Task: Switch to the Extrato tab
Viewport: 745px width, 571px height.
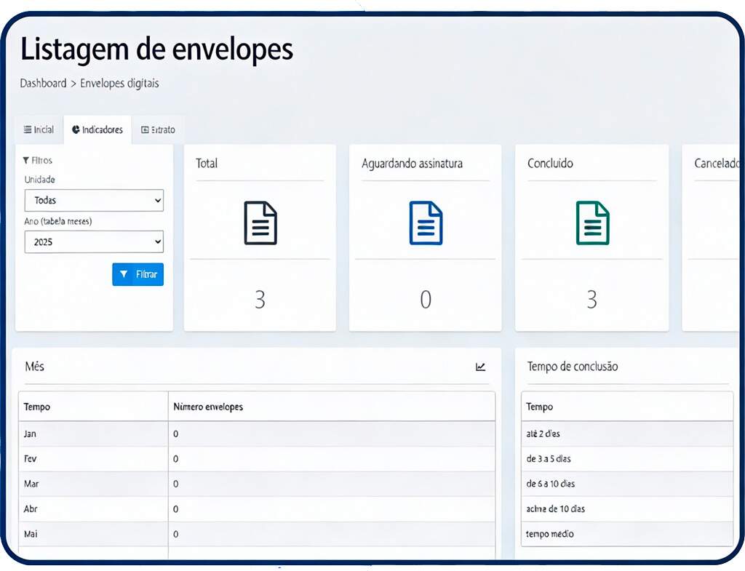Action: point(159,129)
